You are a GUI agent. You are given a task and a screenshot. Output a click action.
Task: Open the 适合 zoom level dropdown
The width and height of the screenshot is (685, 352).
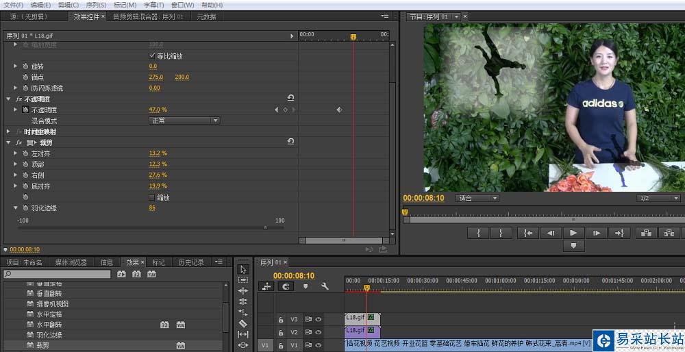click(x=477, y=199)
